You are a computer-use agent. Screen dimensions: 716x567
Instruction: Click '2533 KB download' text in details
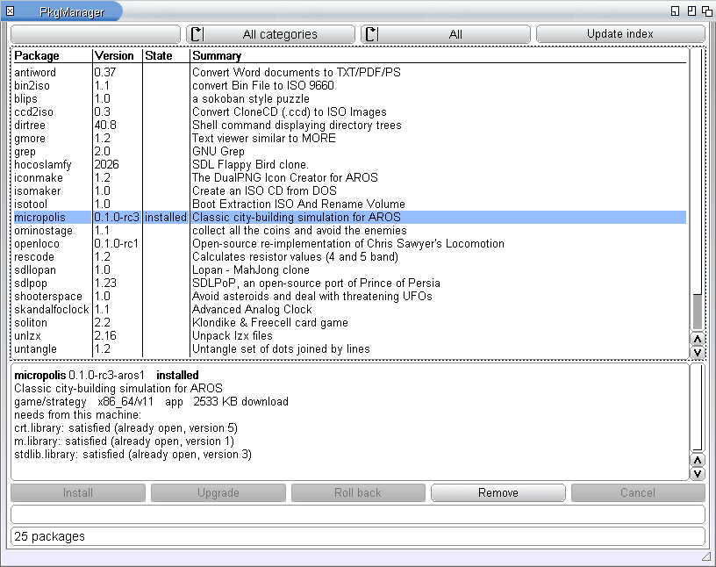(240, 402)
